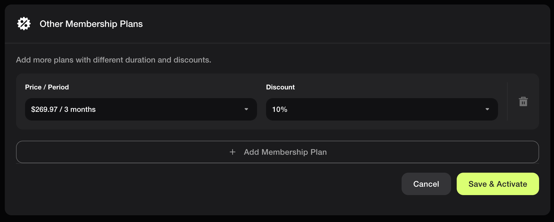Click the discount badge icon in header
This screenshot has width=554, height=222.
click(24, 24)
